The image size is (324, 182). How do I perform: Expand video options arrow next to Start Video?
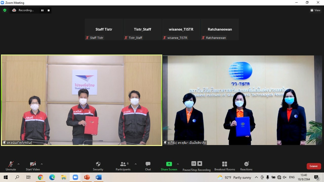tap(42, 164)
